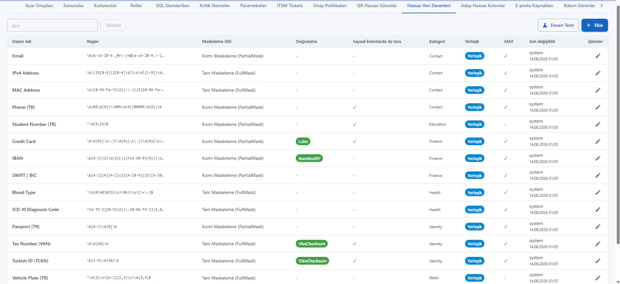This screenshot has height=284, width=620.
Task: Go to SQL Standartları tab
Action: (172, 5)
